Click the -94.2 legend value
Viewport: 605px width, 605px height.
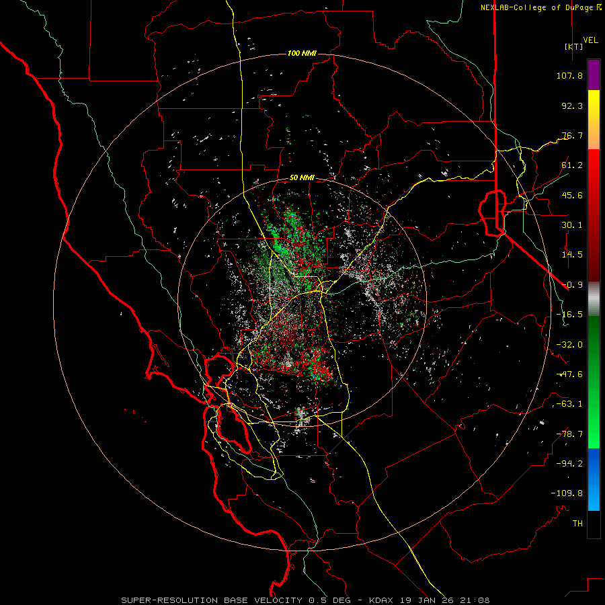coord(569,464)
